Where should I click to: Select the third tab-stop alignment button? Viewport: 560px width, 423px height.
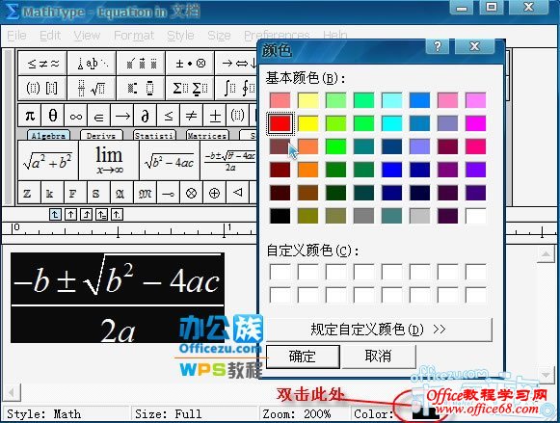[86, 215]
